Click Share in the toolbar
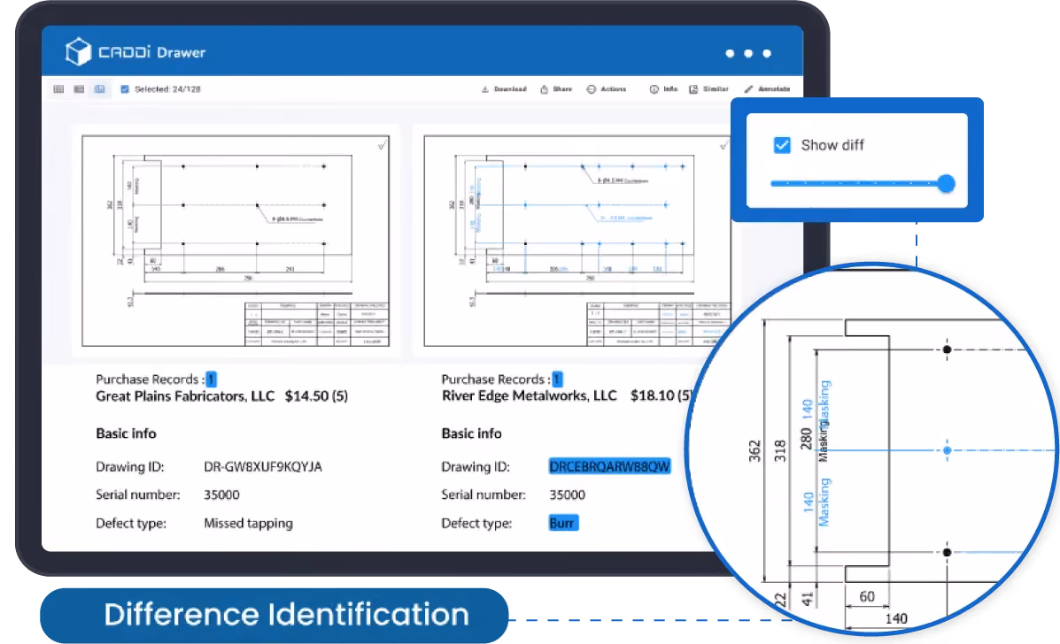Viewport: 1060px width, 644px height. click(556, 89)
